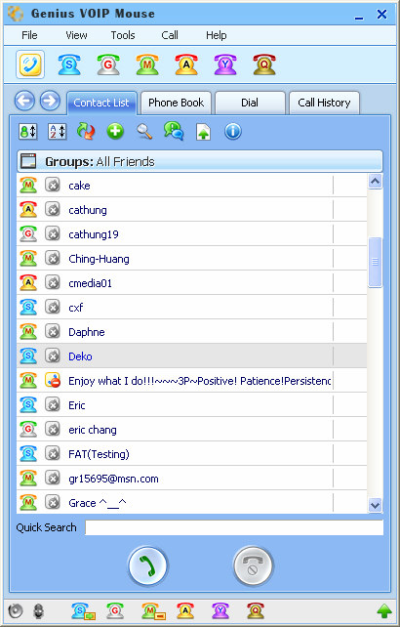
Task: Click the export/upload document icon
Action: 203,132
